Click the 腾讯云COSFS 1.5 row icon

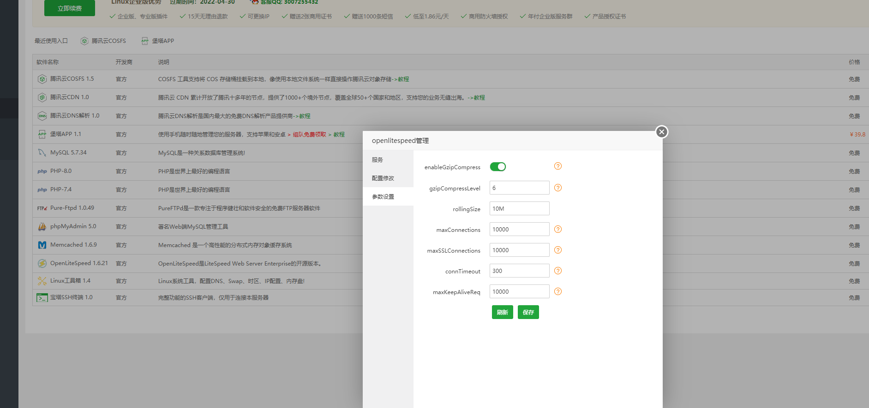[42, 79]
